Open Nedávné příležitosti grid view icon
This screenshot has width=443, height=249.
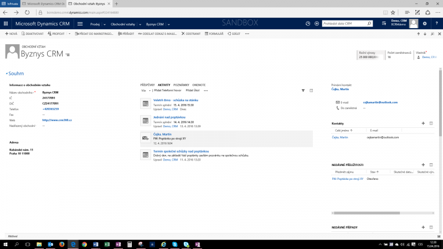point(431,164)
